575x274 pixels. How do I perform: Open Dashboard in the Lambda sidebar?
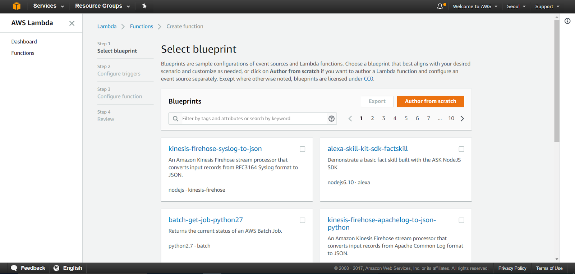[x=24, y=42]
